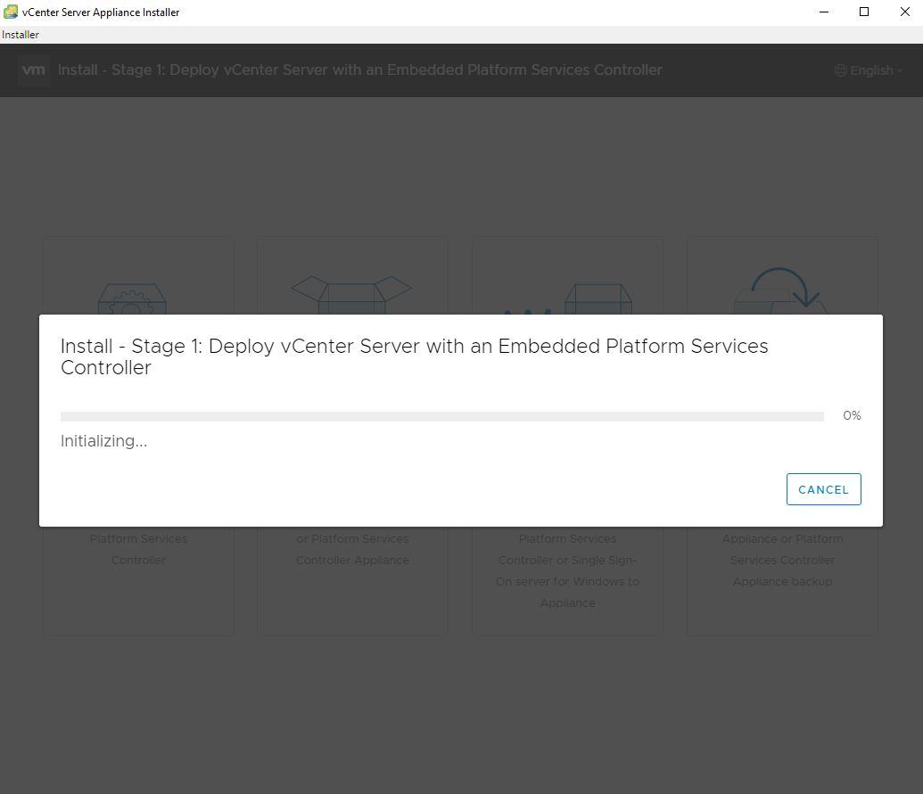The height and width of the screenshot is (794, 923).
Task: Click the vm logo in the header
Action: click(x=34, y=70)
